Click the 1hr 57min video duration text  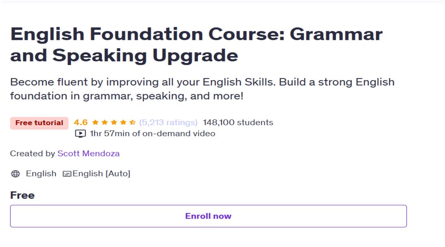pyautogui.click(x=152, y=133)
